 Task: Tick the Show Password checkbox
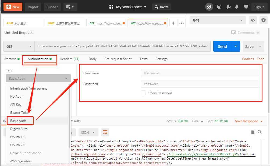click(143, 93)
